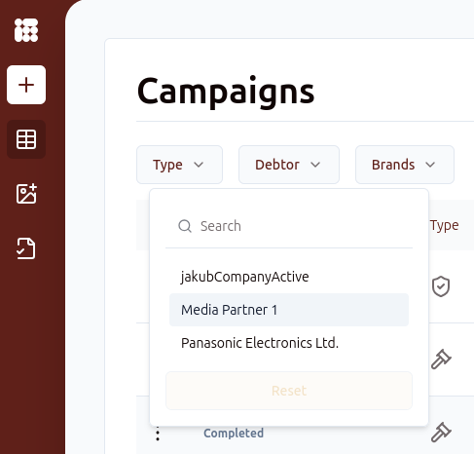The image size is (474, 454).
Task: Expand the Debtor filter dropdown
Action: click(289, 165)
